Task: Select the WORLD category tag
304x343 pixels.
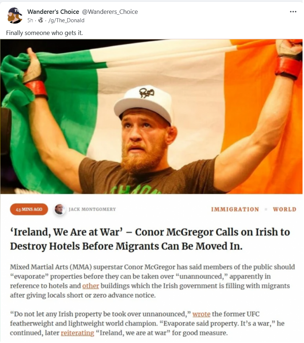Action: tap(285, 209)
